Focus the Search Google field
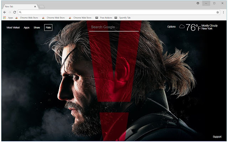The width and height of the screenshot is (228, 142). tap(114, 27)
